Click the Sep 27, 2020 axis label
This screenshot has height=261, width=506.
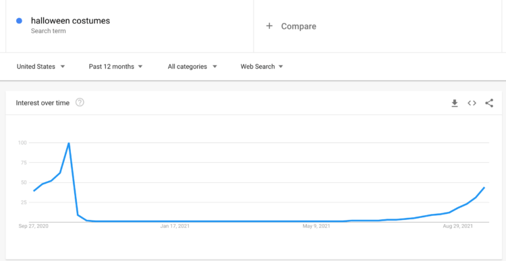coord(34,226)
